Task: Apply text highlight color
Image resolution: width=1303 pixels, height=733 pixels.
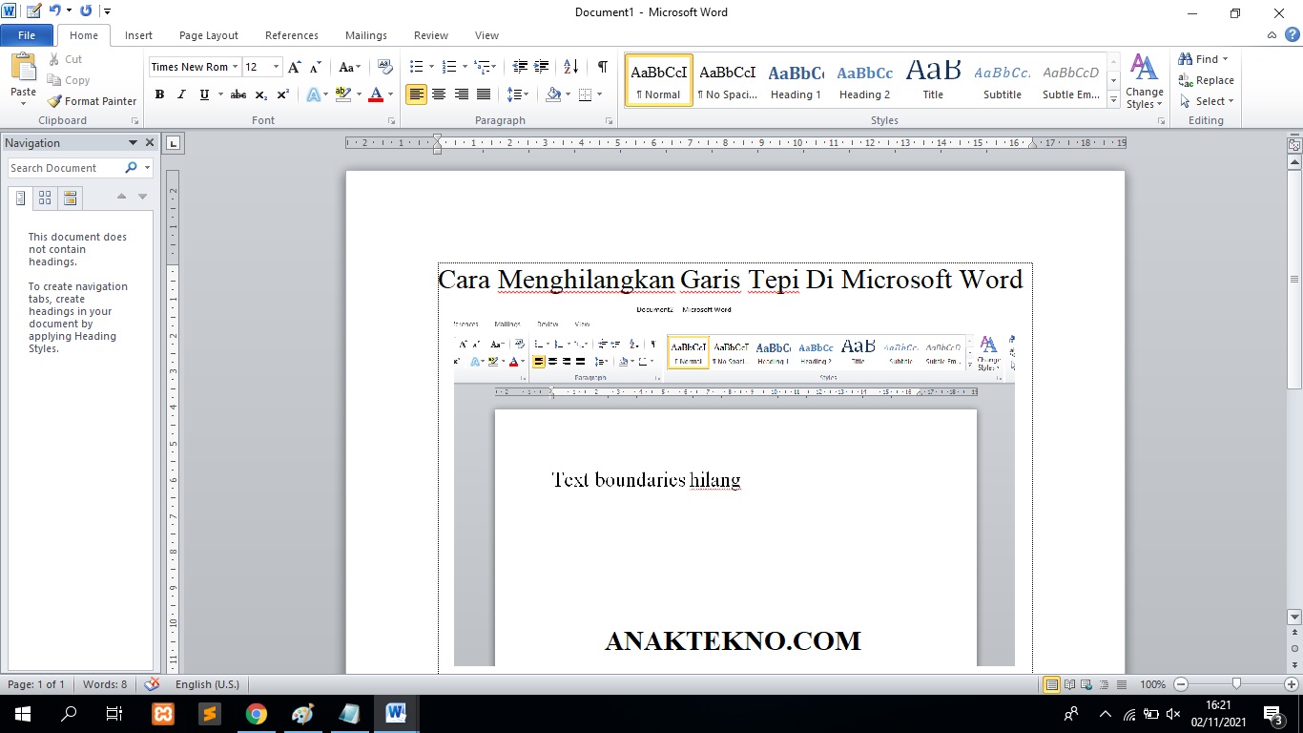Action: [x=343, y=94]
